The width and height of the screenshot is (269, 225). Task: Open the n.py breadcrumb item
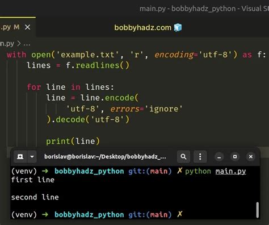click(x=7, y=44)
